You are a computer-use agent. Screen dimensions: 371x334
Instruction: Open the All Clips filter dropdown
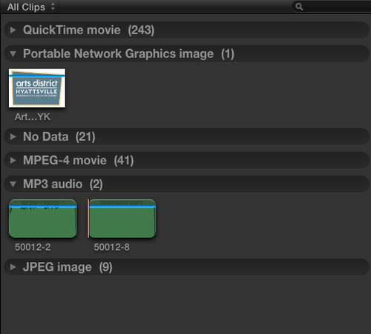click(31, 7)
